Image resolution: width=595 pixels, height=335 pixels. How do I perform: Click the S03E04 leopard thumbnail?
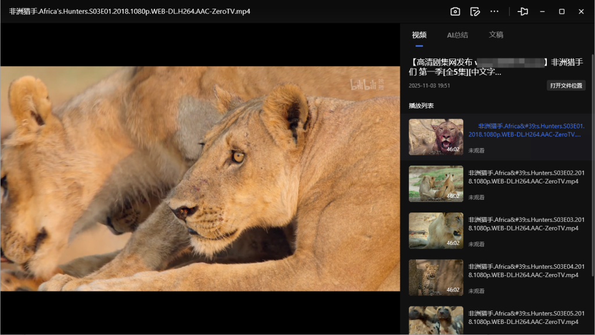[x=436, y=278]
